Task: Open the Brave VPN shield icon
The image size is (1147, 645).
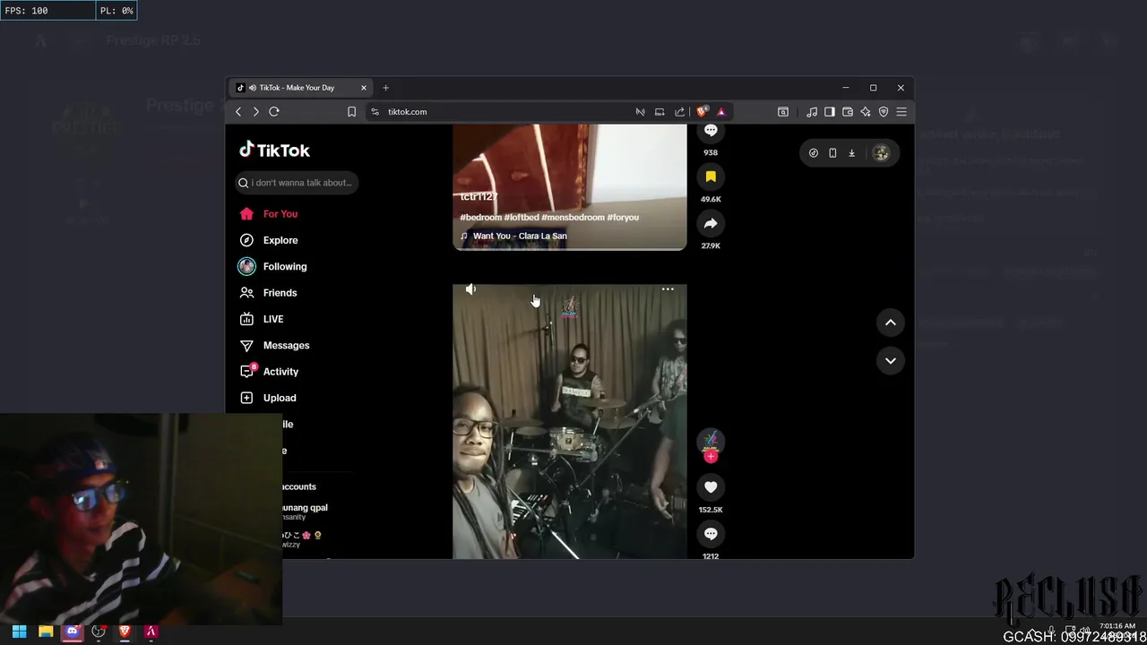Action: pos(884,112)
